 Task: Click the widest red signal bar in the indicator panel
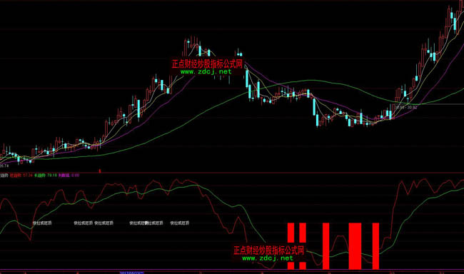[355, 246]
